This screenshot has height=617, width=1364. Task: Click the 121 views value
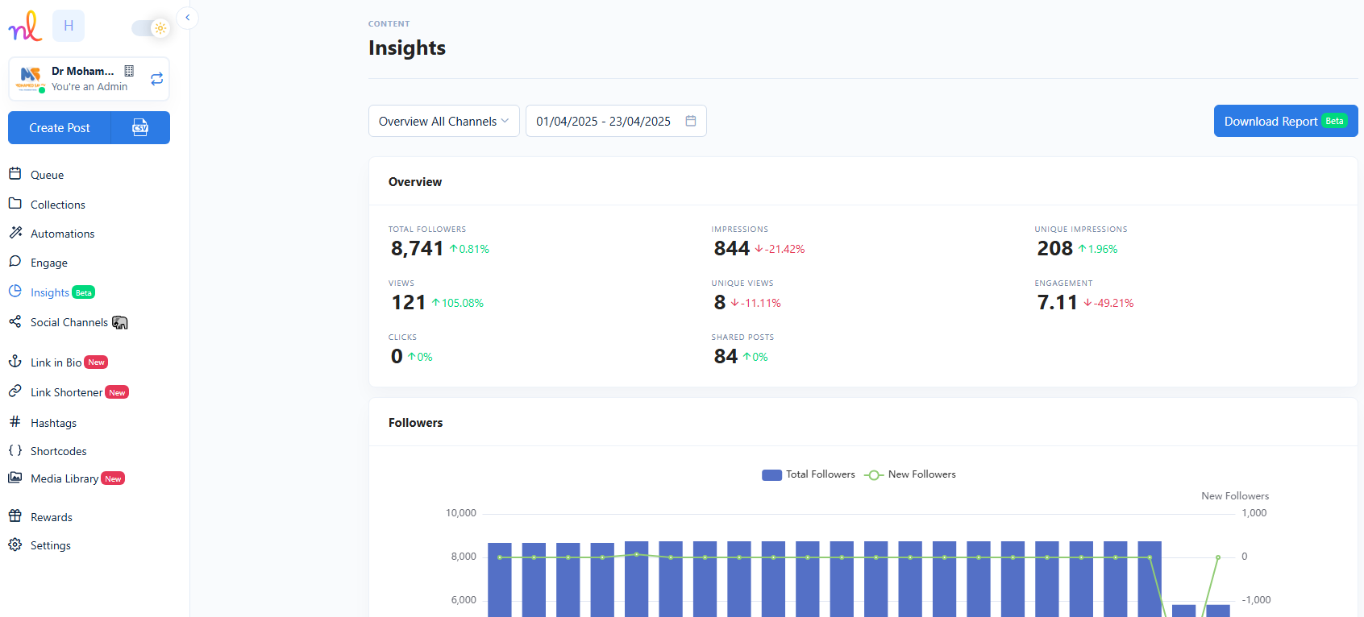[x=409, y=302]
